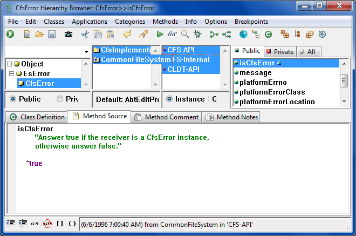Click the green play execute icon
356x236 pixels.
tap(160, 35)
